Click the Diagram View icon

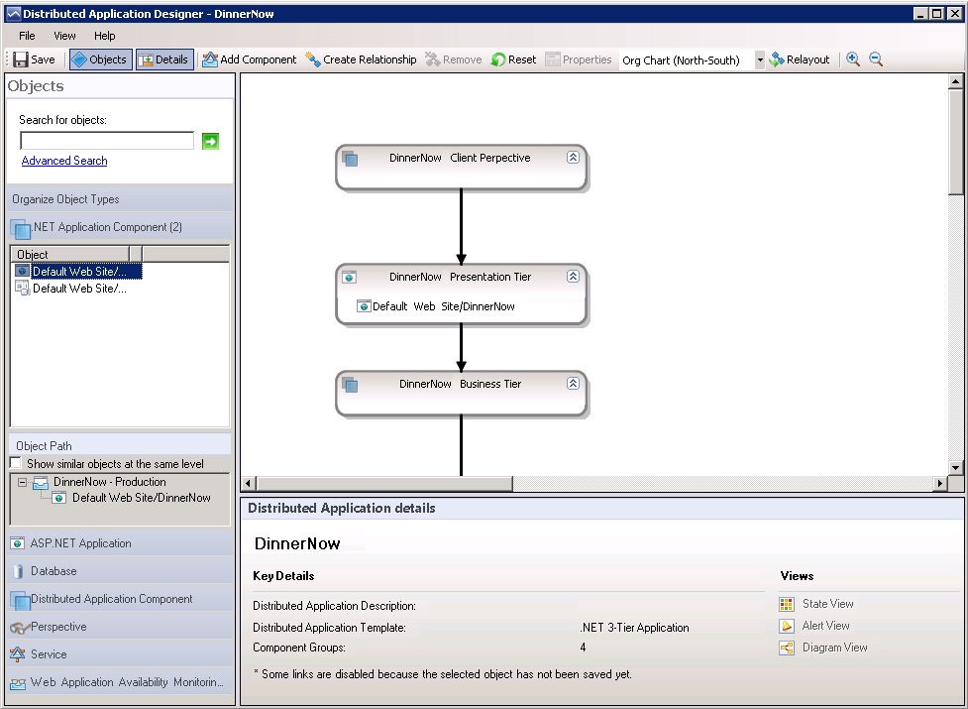coord(787,648)
